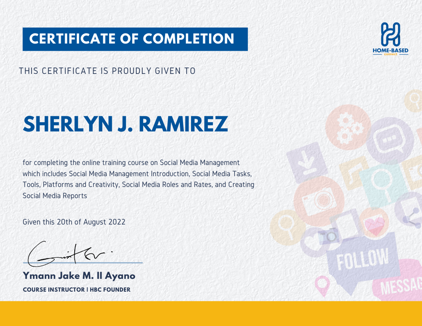Click the CERTIFICATE OF COMPLETION banner
This screenshot has width=422, height=326.
click(135, 39)
